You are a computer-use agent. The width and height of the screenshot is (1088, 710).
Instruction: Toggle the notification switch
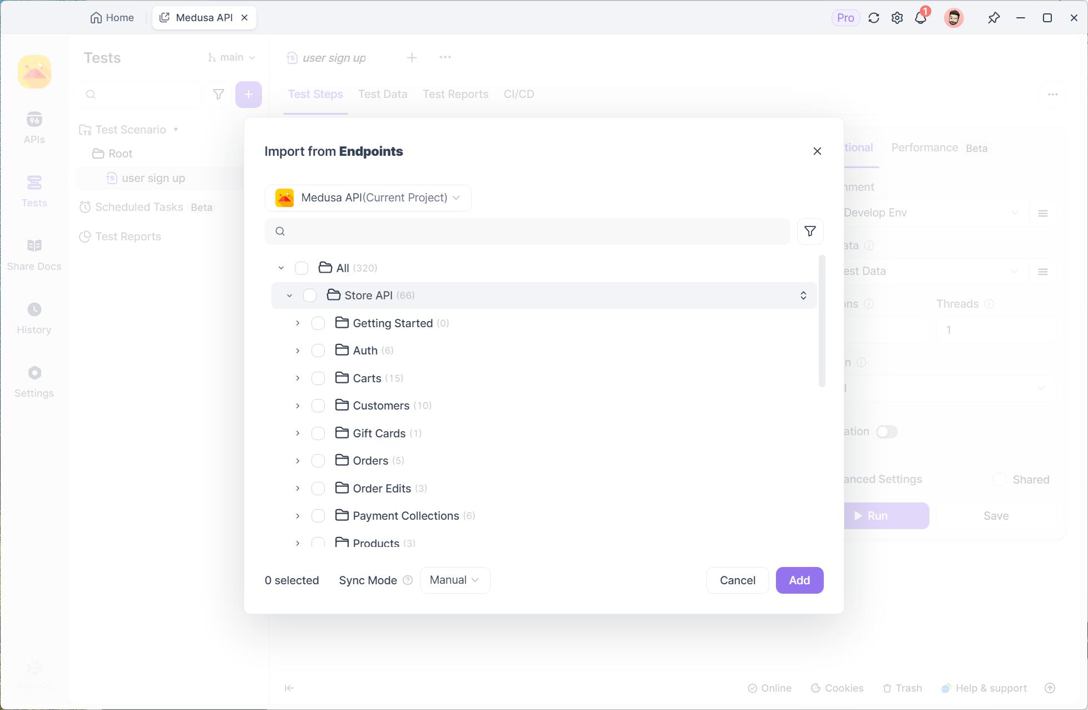click(887, 432)
